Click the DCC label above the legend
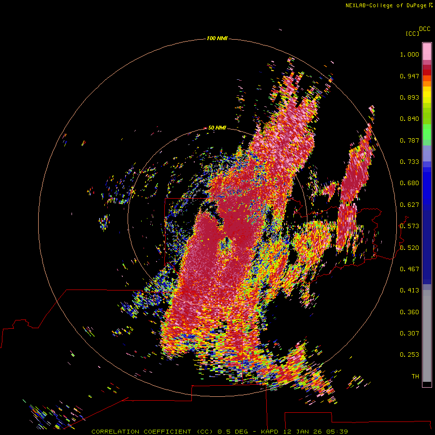This screenshot has height=435, width=435. tap(425, 29)
